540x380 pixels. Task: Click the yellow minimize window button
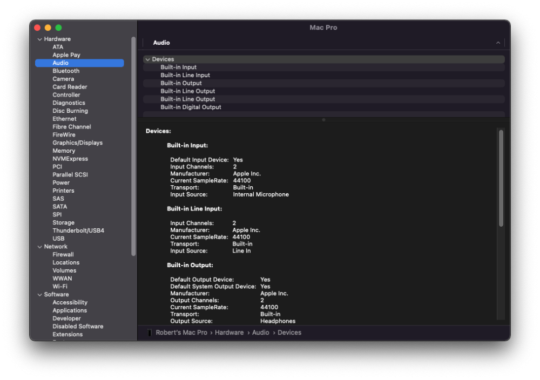(48, 28)
